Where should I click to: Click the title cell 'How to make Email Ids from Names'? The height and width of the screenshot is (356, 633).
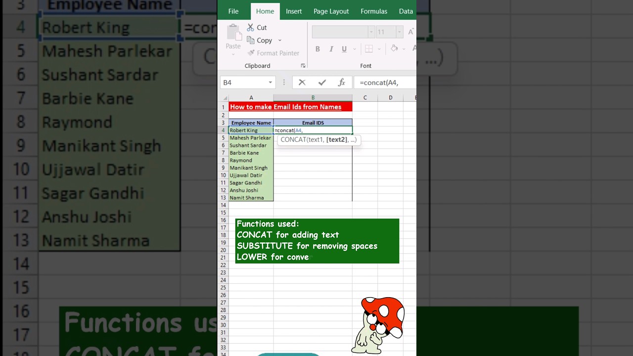(290, 107)
